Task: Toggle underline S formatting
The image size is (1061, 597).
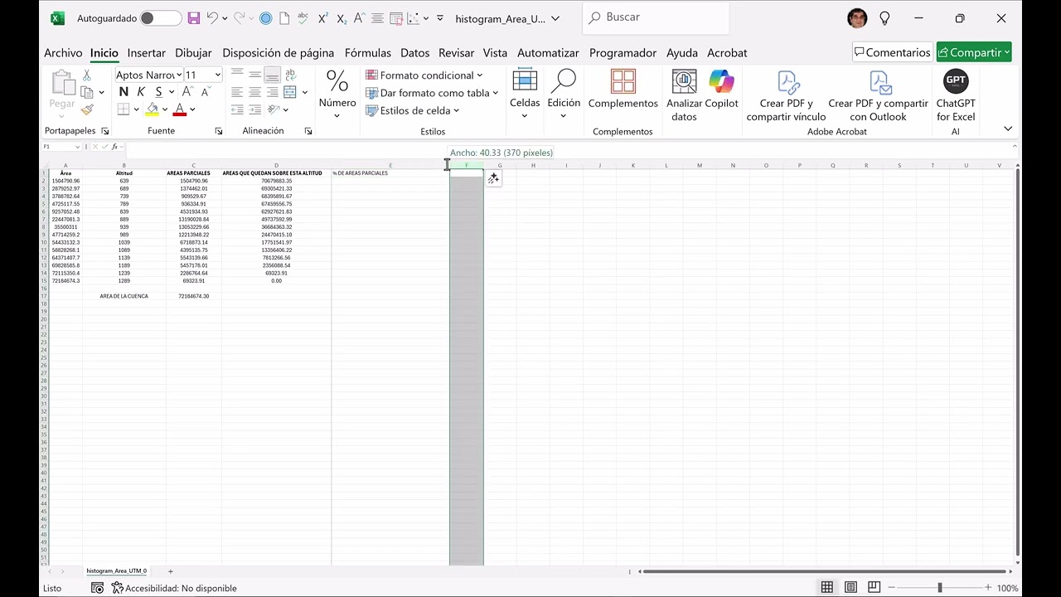Action: point(158,92)
